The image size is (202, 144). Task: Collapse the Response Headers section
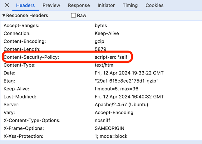[x=4, y=15]
